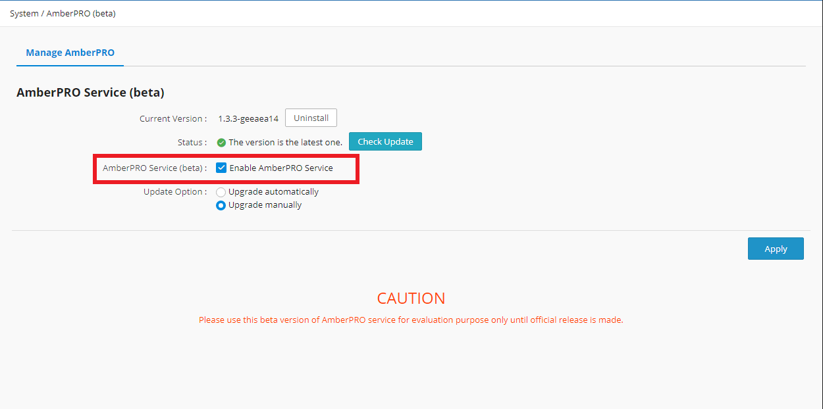
Task: Click the AmberPRO Service (beta) heading
Action: pyautogui.click(x=90, y=92)
